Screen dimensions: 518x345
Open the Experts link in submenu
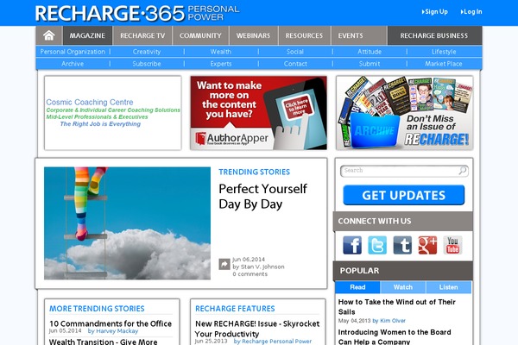[x=221, y=64]
